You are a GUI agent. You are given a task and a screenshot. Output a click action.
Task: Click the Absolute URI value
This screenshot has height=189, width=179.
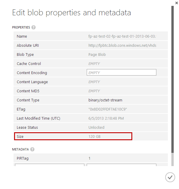[x=122, y=46]
